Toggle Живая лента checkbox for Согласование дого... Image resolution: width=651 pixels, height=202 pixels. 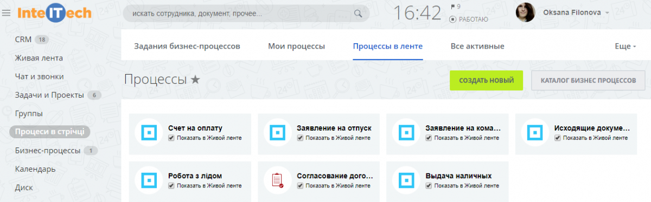[301, 185]
